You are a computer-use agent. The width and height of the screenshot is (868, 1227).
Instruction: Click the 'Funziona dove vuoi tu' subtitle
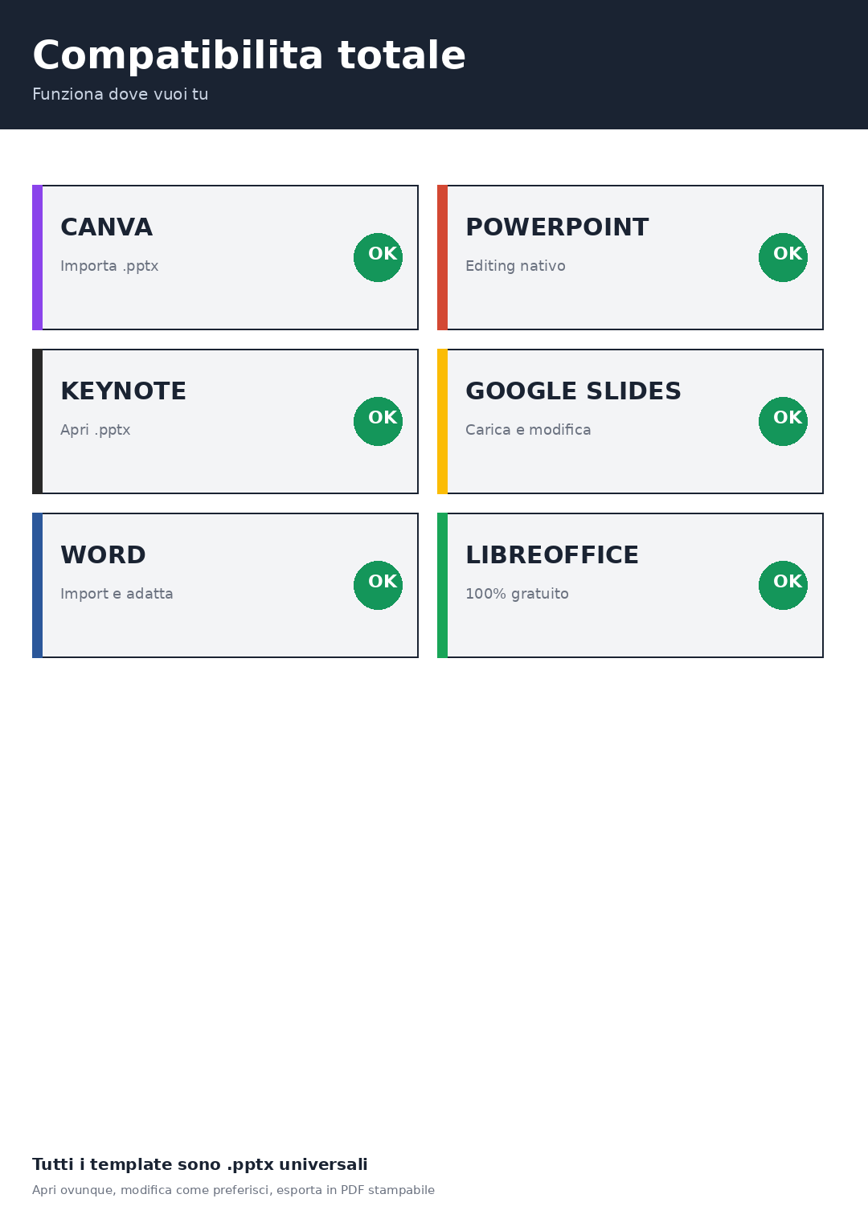(121, 95)
